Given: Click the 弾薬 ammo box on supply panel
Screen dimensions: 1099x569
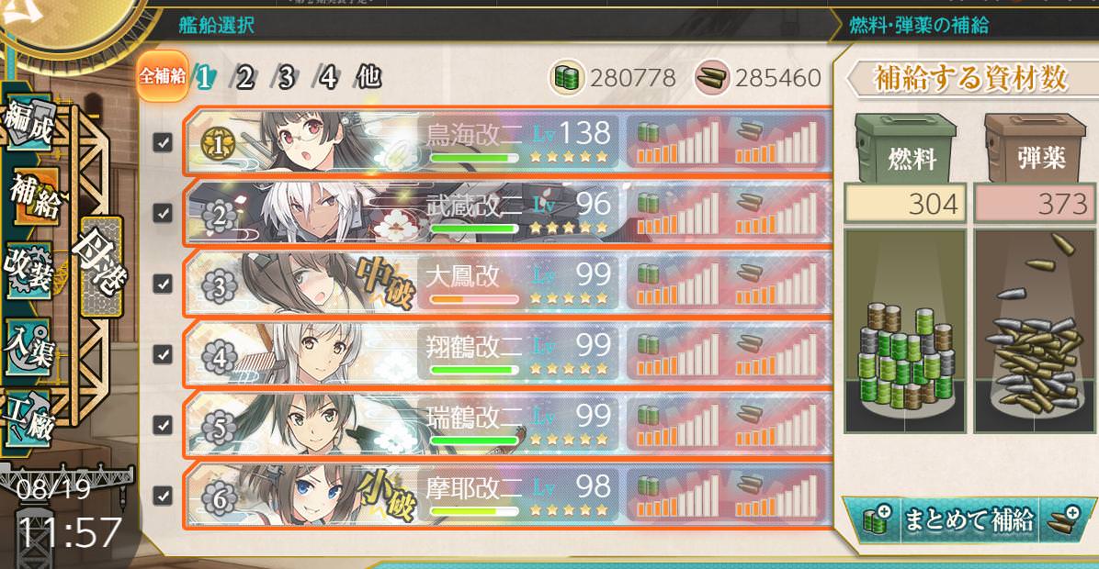Looking at the screenshot, I should (x=1036, y=150).
